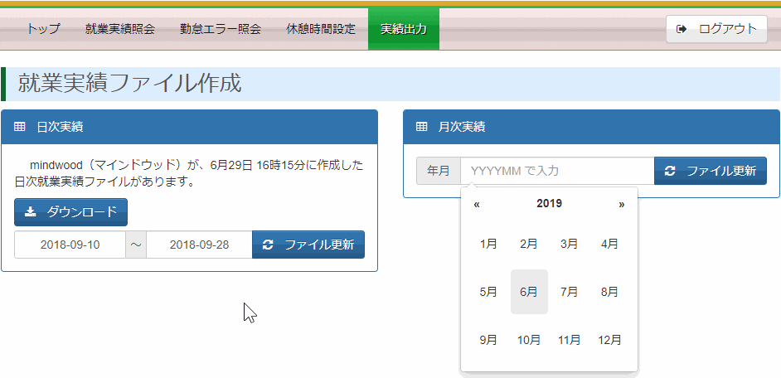Select 休憩時間設定 menu item

(321, 29)
